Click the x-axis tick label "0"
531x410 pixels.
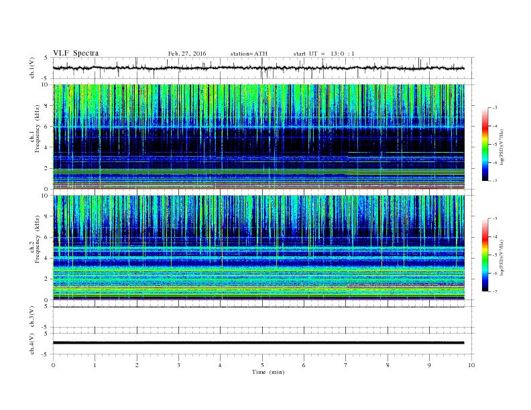tap(53, 365)
